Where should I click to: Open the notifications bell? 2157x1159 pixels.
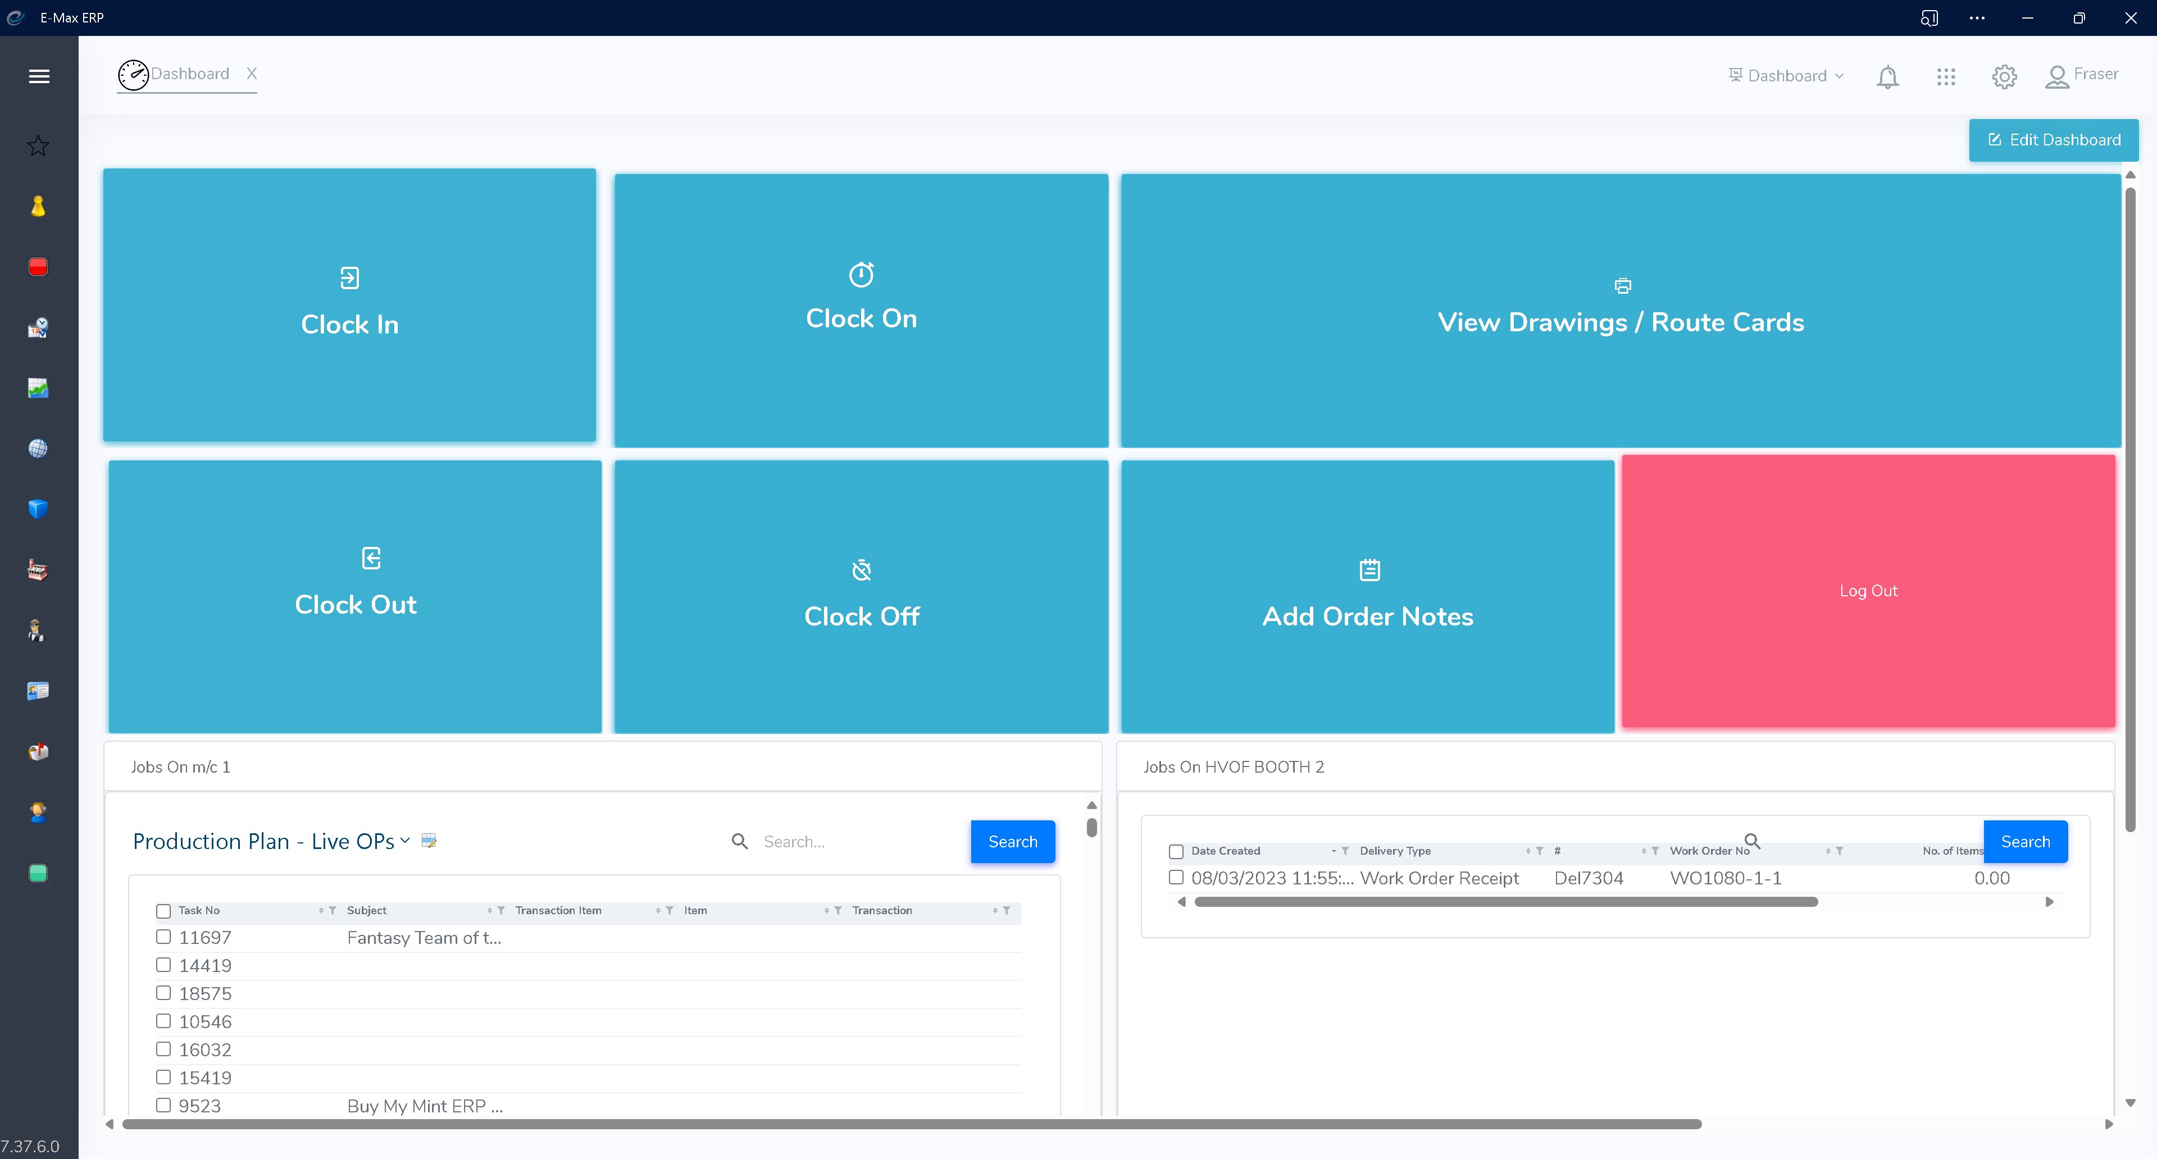tap(1887, 77)
